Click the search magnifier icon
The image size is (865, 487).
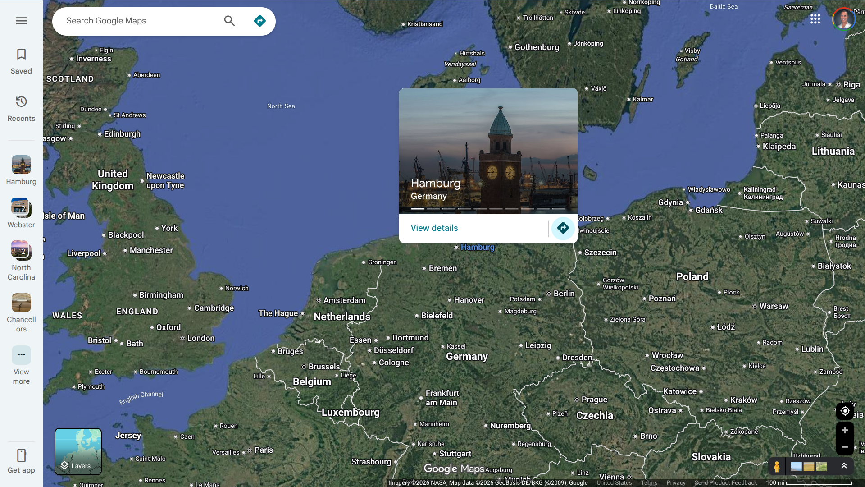(229, 21)
